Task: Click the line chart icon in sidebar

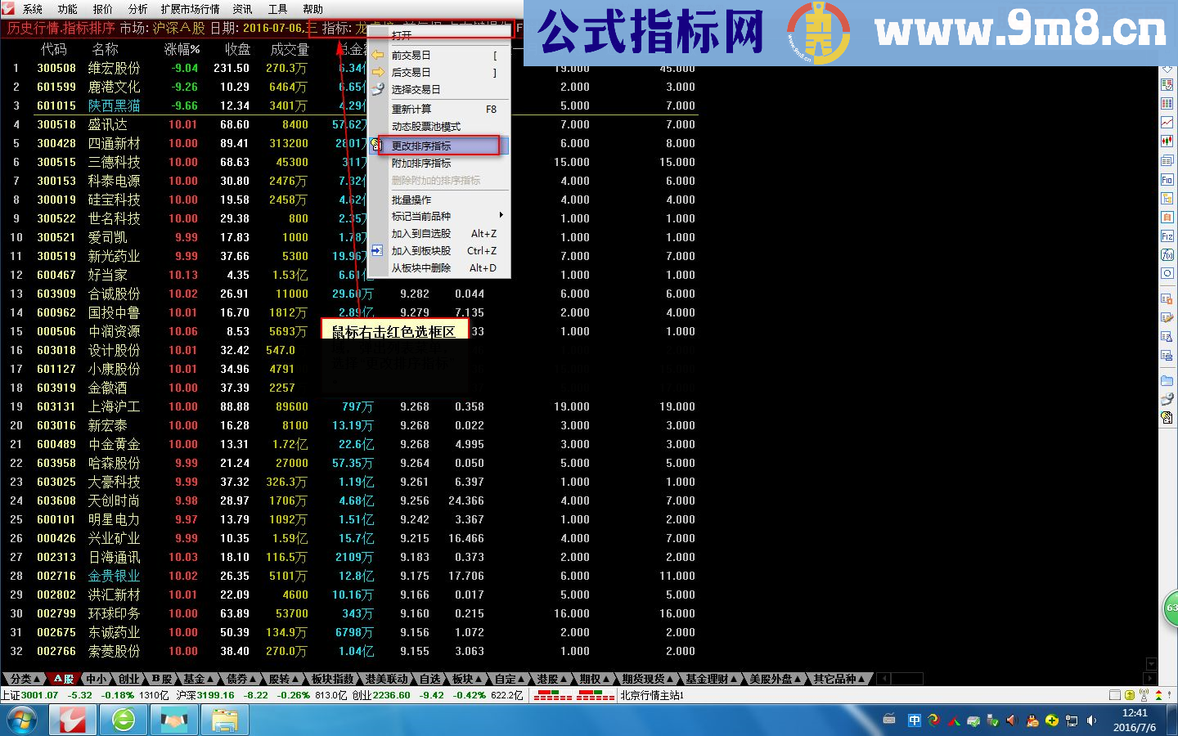Action: click(1167, 123)
